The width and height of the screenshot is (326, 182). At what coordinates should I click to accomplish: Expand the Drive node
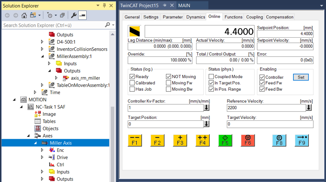[42, 157]
